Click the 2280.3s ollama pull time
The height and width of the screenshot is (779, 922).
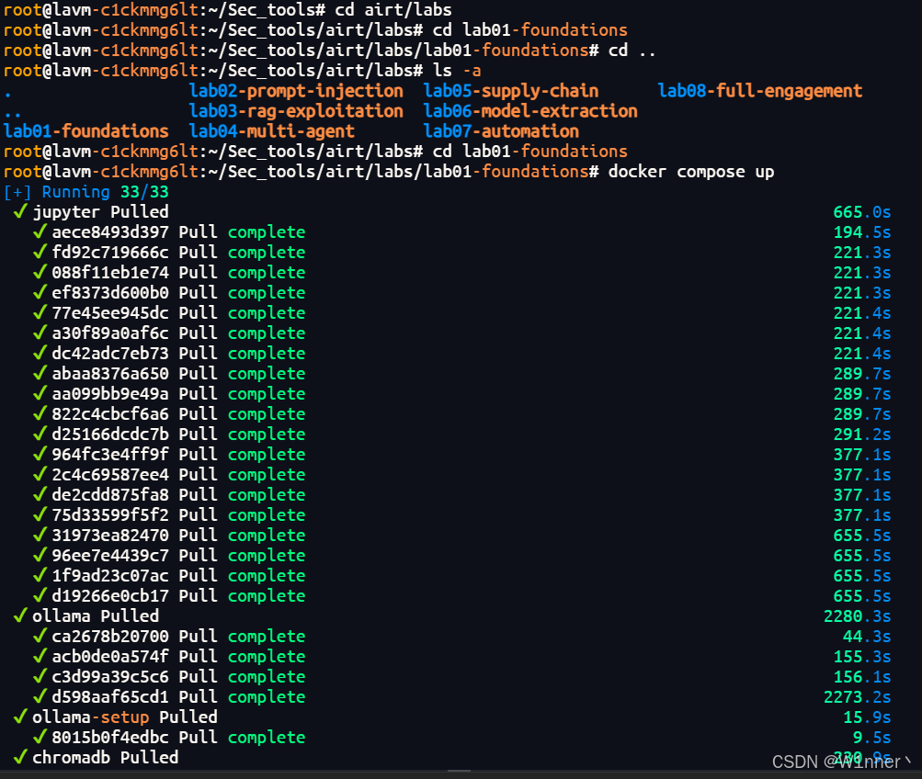pos(858,616)
